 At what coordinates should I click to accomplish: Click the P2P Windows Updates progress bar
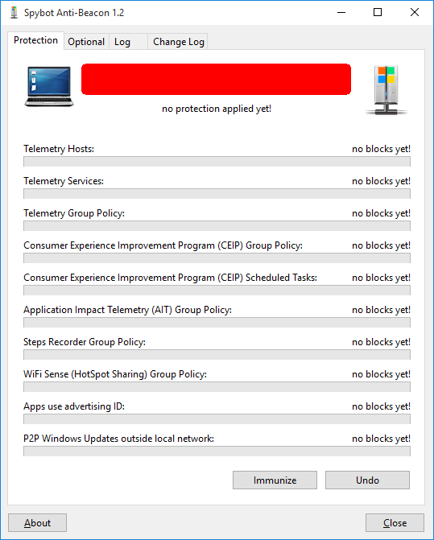coord(217,451)
